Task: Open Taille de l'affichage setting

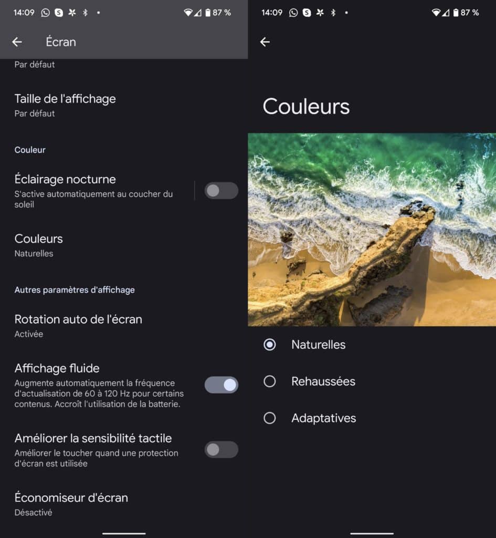Action: 124,105
